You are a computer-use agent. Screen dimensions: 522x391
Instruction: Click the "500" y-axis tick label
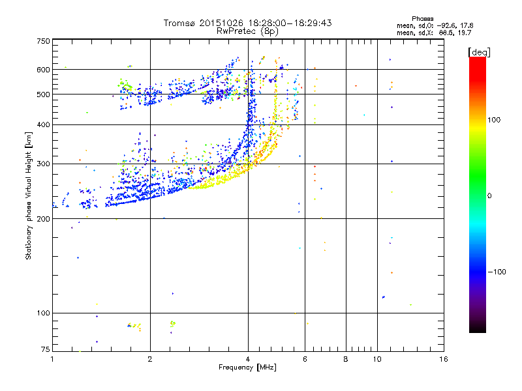pyautogui.click(x=44, y=94)
